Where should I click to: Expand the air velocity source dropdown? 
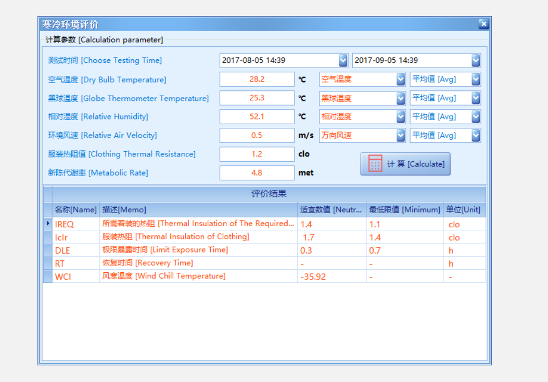[x=400, y=136]
